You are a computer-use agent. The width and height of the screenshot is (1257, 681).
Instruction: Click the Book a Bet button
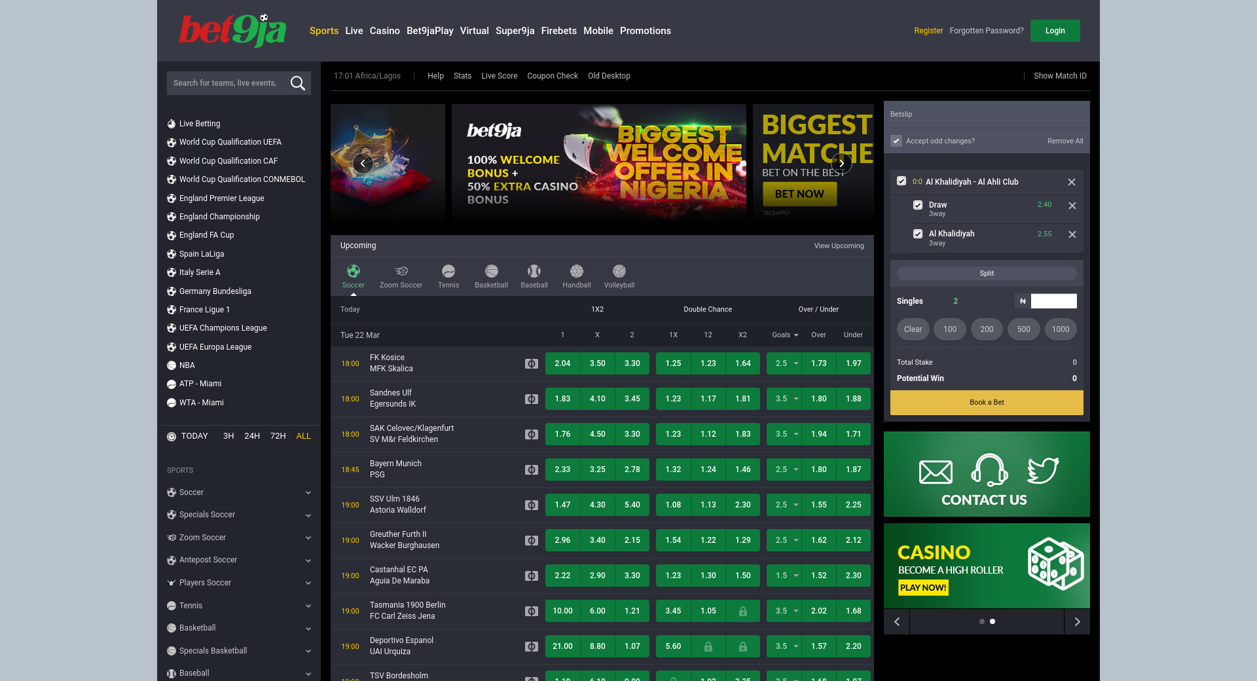tap(987, 403)
